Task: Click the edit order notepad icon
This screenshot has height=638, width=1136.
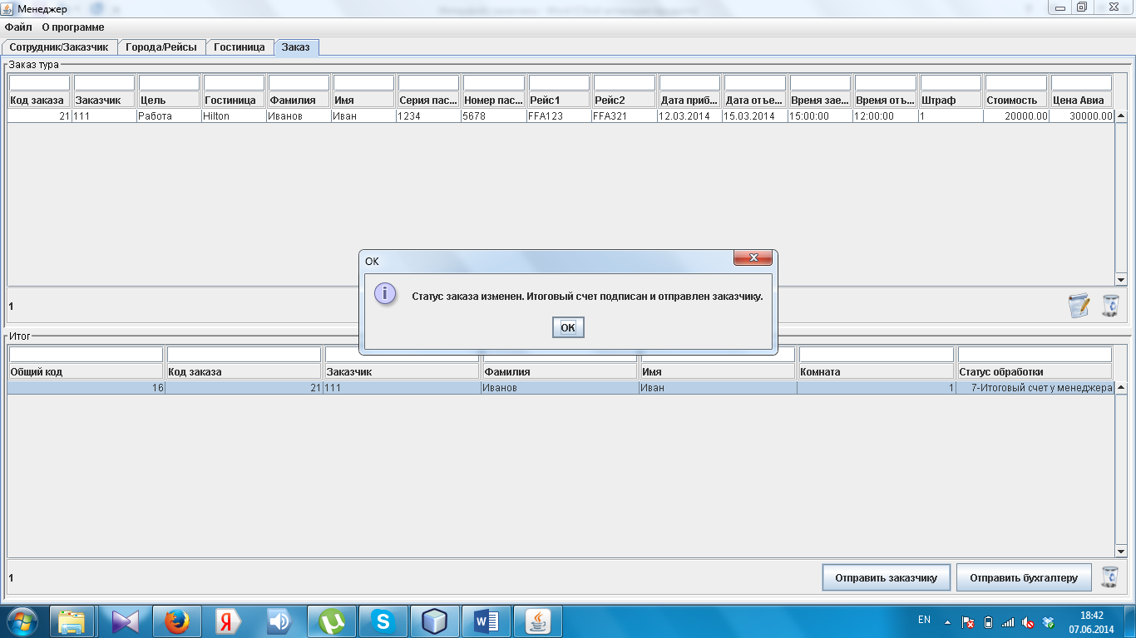Action: tap(1079, 305)
